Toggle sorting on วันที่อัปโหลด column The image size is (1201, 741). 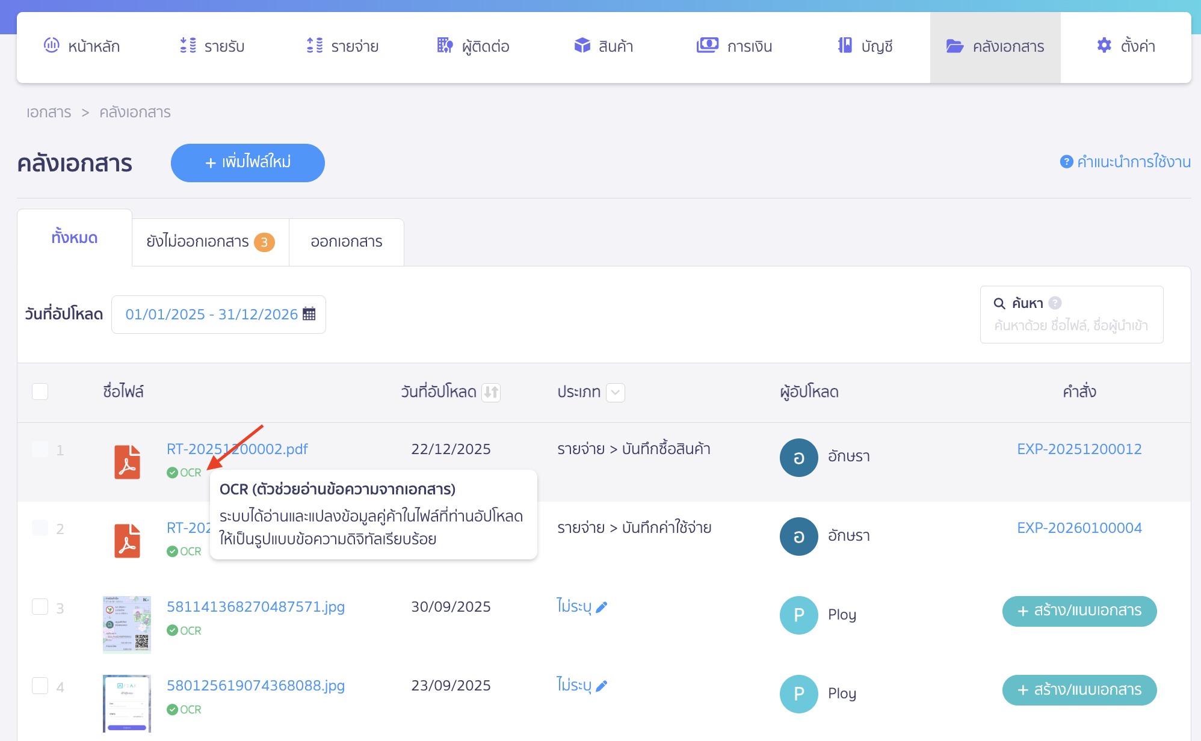point(490,392)
